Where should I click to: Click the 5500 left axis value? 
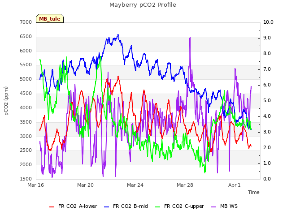(x=26, y=64)
